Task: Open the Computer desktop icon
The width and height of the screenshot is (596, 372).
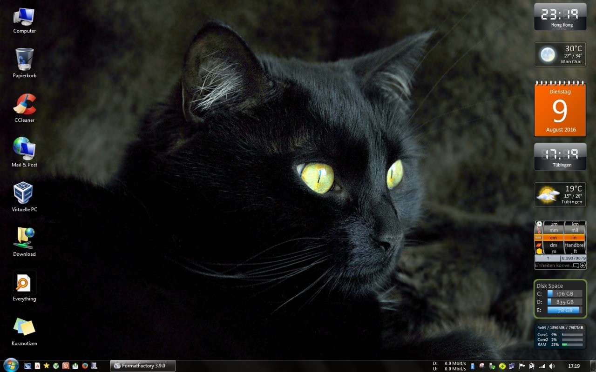Action: point(24,20)
